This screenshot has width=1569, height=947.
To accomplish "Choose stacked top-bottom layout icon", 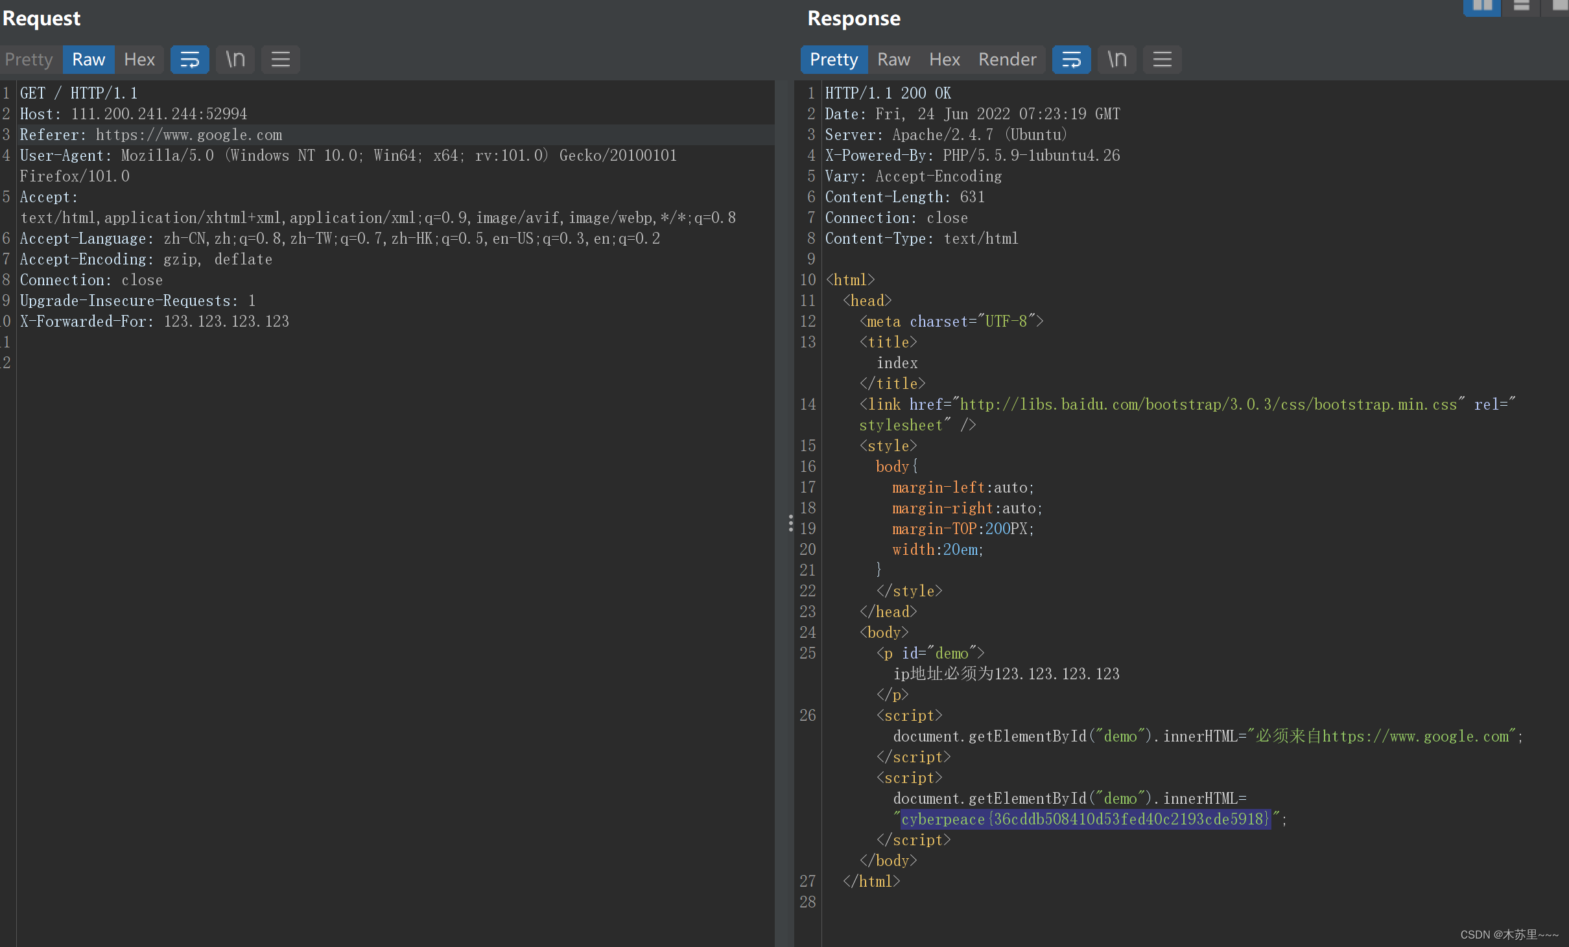I will (1522, 6).
